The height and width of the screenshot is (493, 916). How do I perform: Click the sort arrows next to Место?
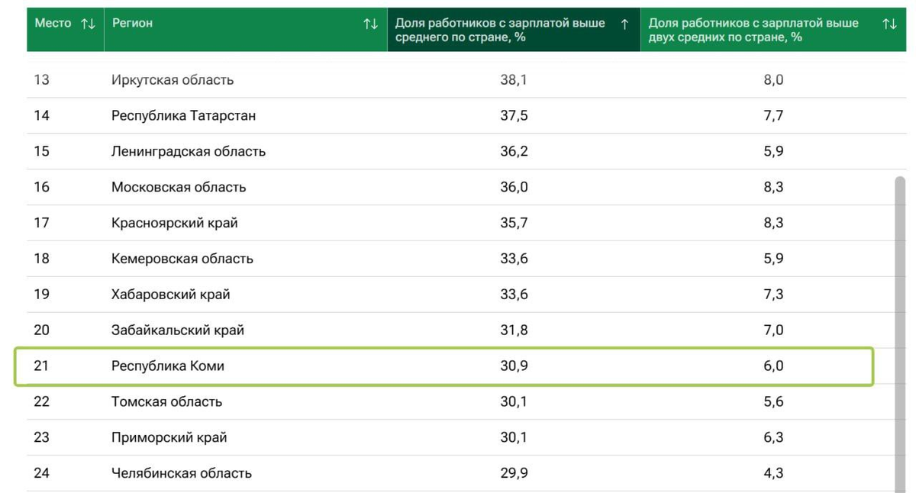88,24
